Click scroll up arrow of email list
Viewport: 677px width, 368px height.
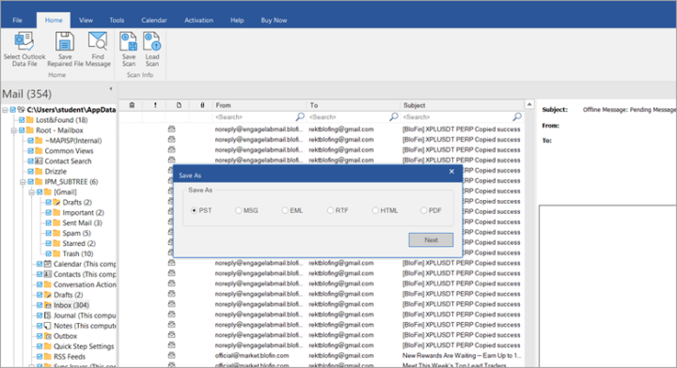[529, 105]
